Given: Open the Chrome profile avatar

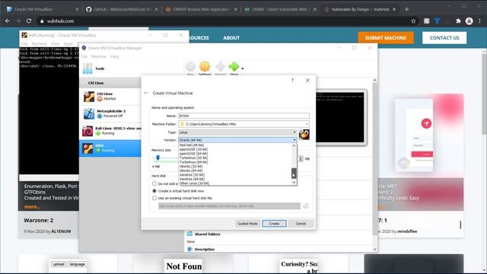Looking at the screenshot, I should point(469,21).
